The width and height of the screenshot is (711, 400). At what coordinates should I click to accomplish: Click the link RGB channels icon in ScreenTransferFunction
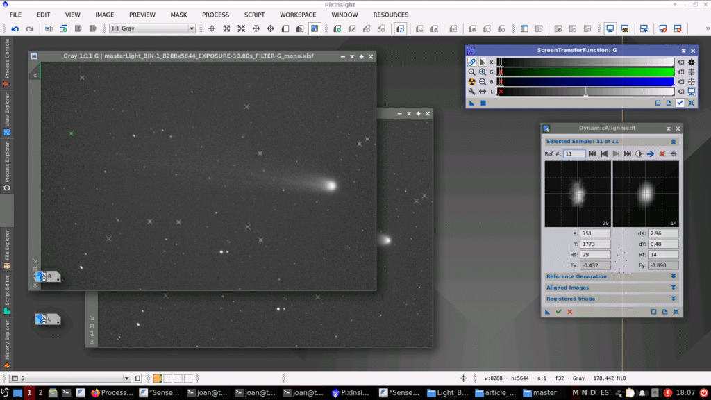(471, 62)
